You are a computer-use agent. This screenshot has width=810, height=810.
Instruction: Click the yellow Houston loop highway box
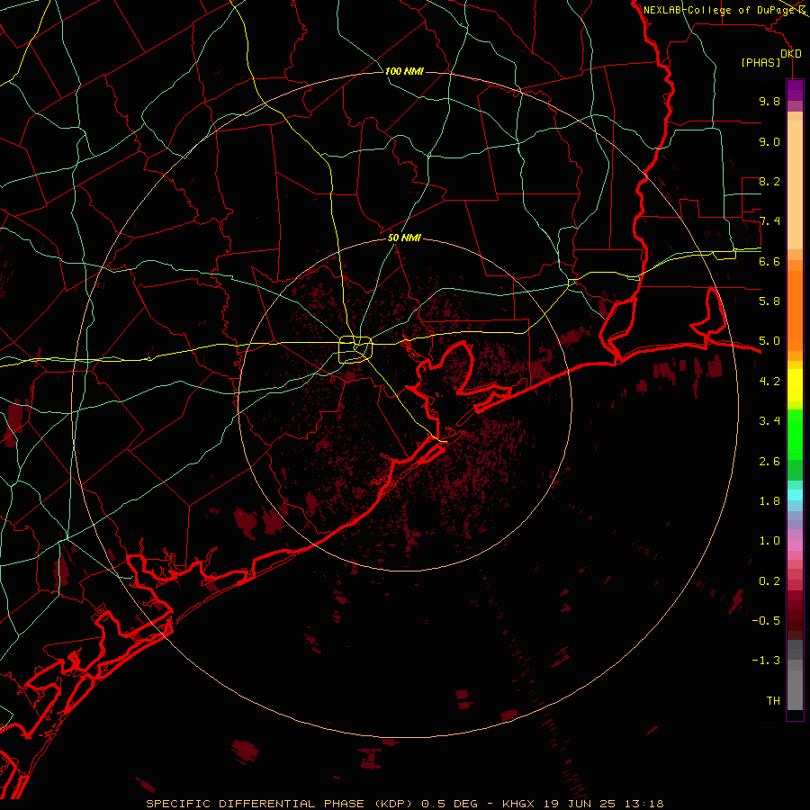[355, 349]
